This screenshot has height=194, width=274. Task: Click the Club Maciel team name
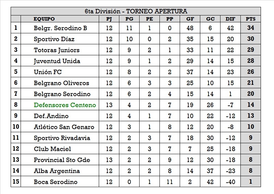pyautogui.click(x=52, y=149)
